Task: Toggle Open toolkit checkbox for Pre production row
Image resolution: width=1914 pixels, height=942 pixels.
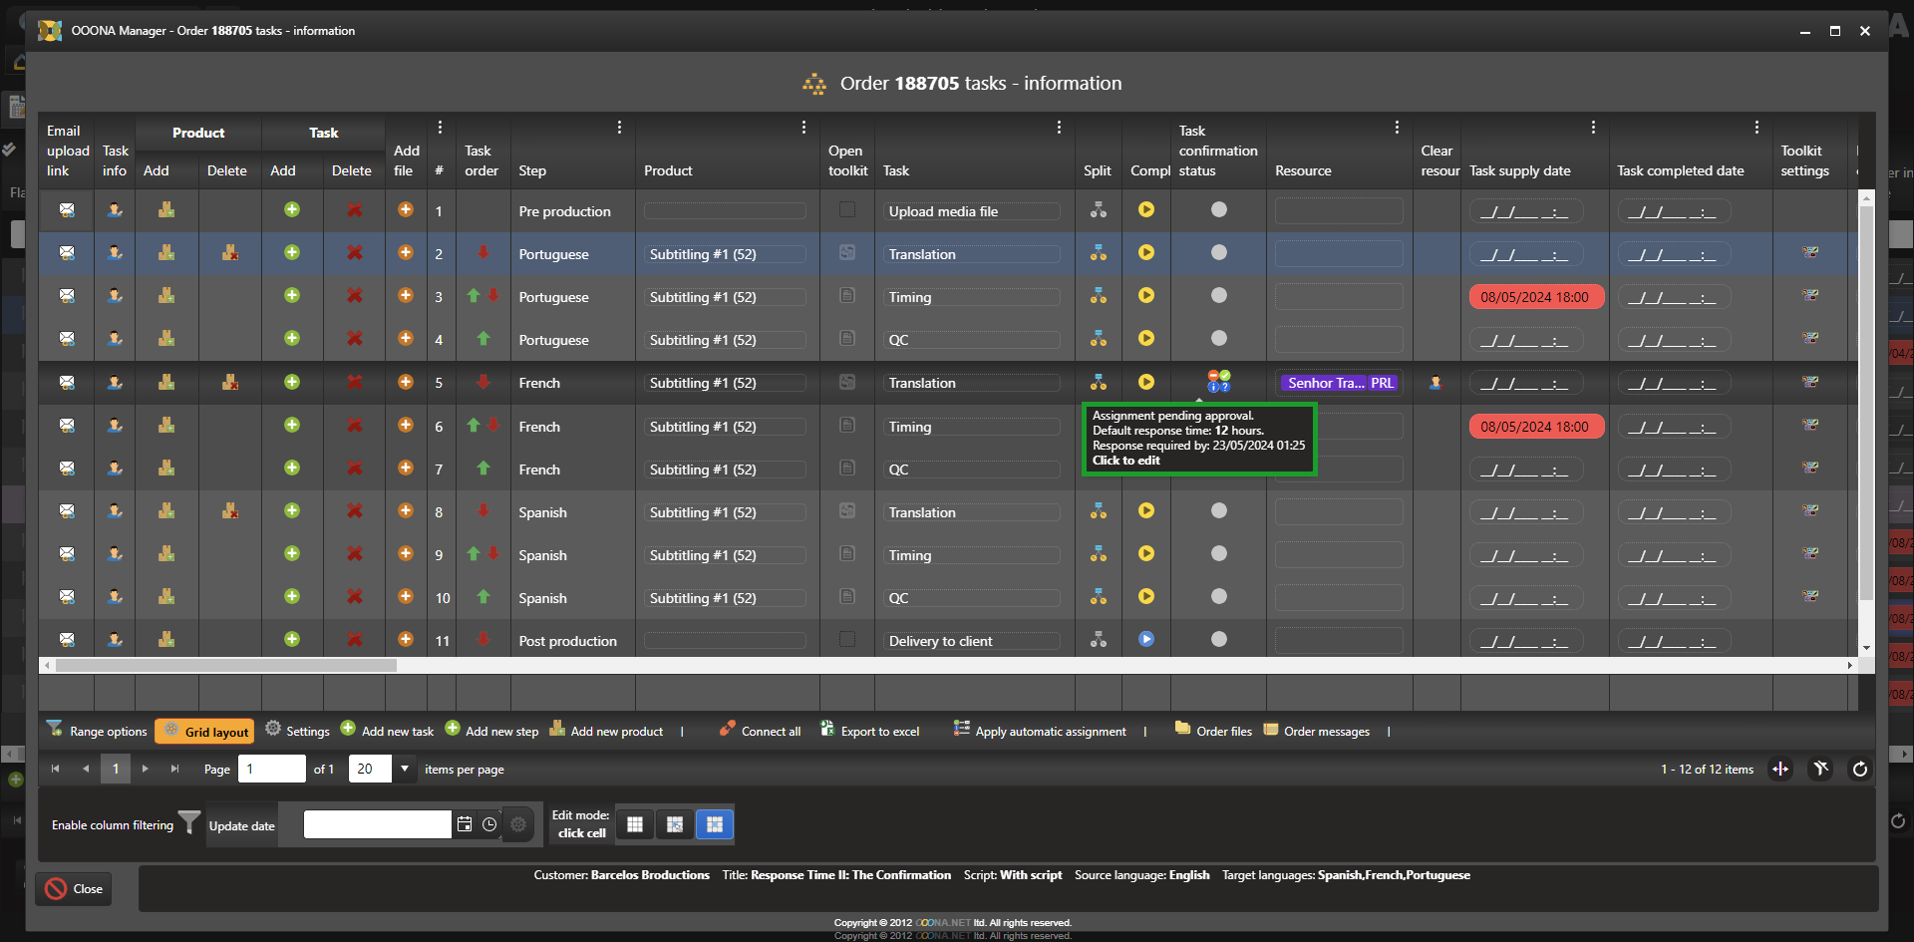Action: [x=847, y=210]
